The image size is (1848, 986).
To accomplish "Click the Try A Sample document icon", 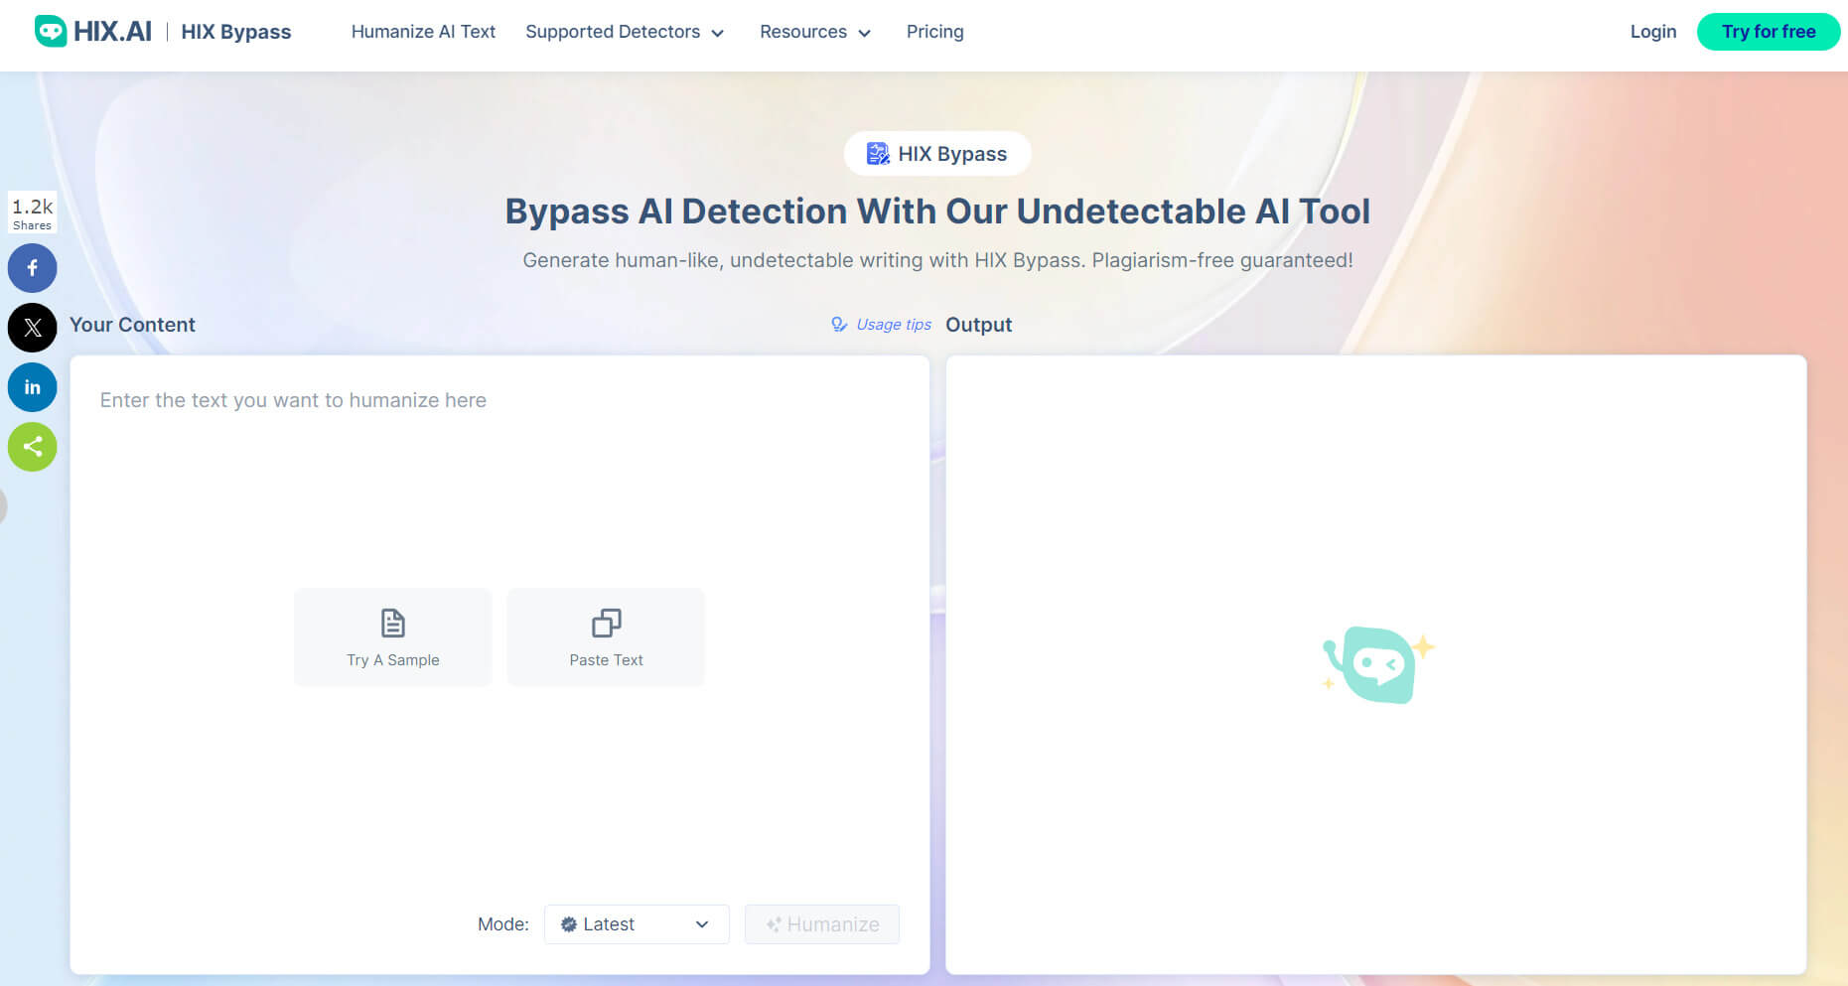I will 393,624.
